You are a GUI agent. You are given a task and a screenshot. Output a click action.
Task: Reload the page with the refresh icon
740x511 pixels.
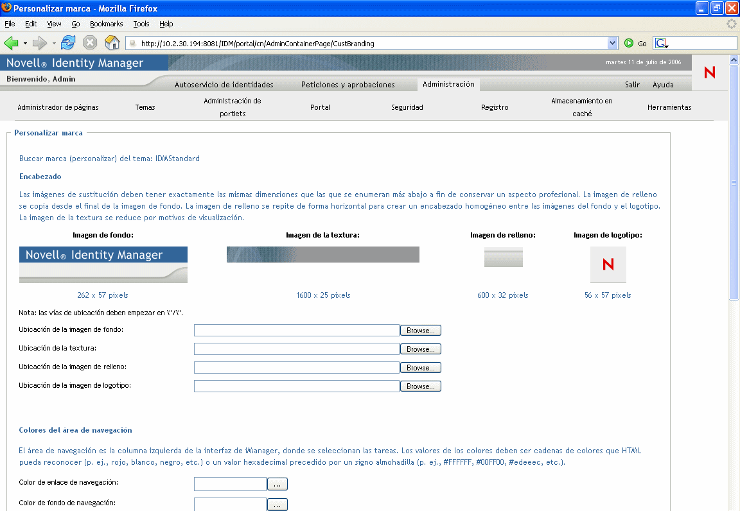(68, 43)
